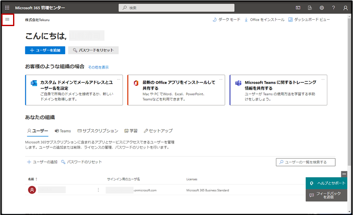Select the Teams tab

(63, 131)
